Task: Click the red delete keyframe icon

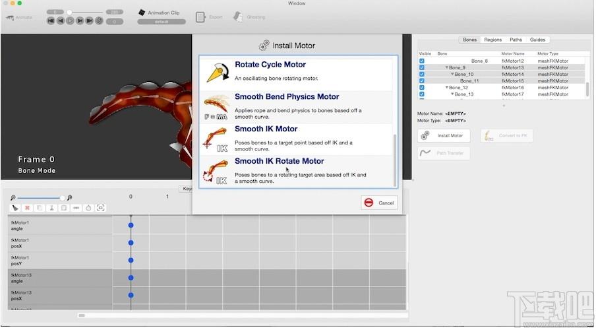Action: pyautogui.click(x=27, y=208)
